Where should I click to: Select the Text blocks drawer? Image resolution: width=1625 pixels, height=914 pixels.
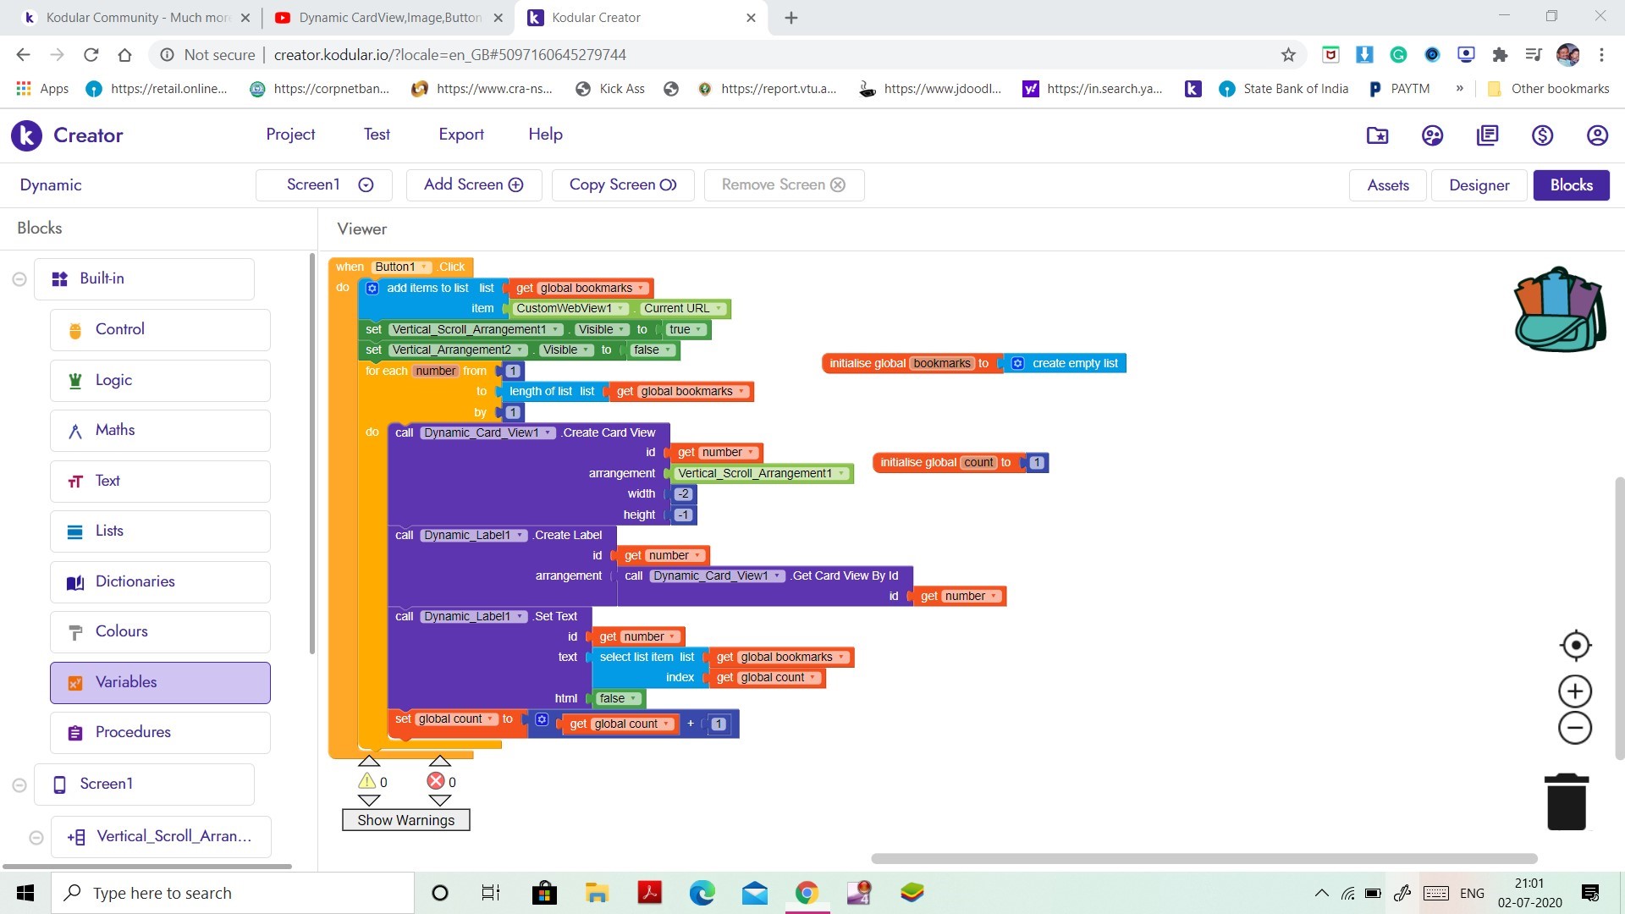pos(160,482)
